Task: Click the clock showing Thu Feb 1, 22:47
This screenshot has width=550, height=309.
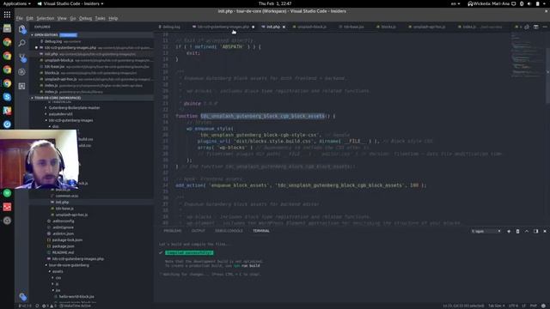Action: [x=275, y=3]
